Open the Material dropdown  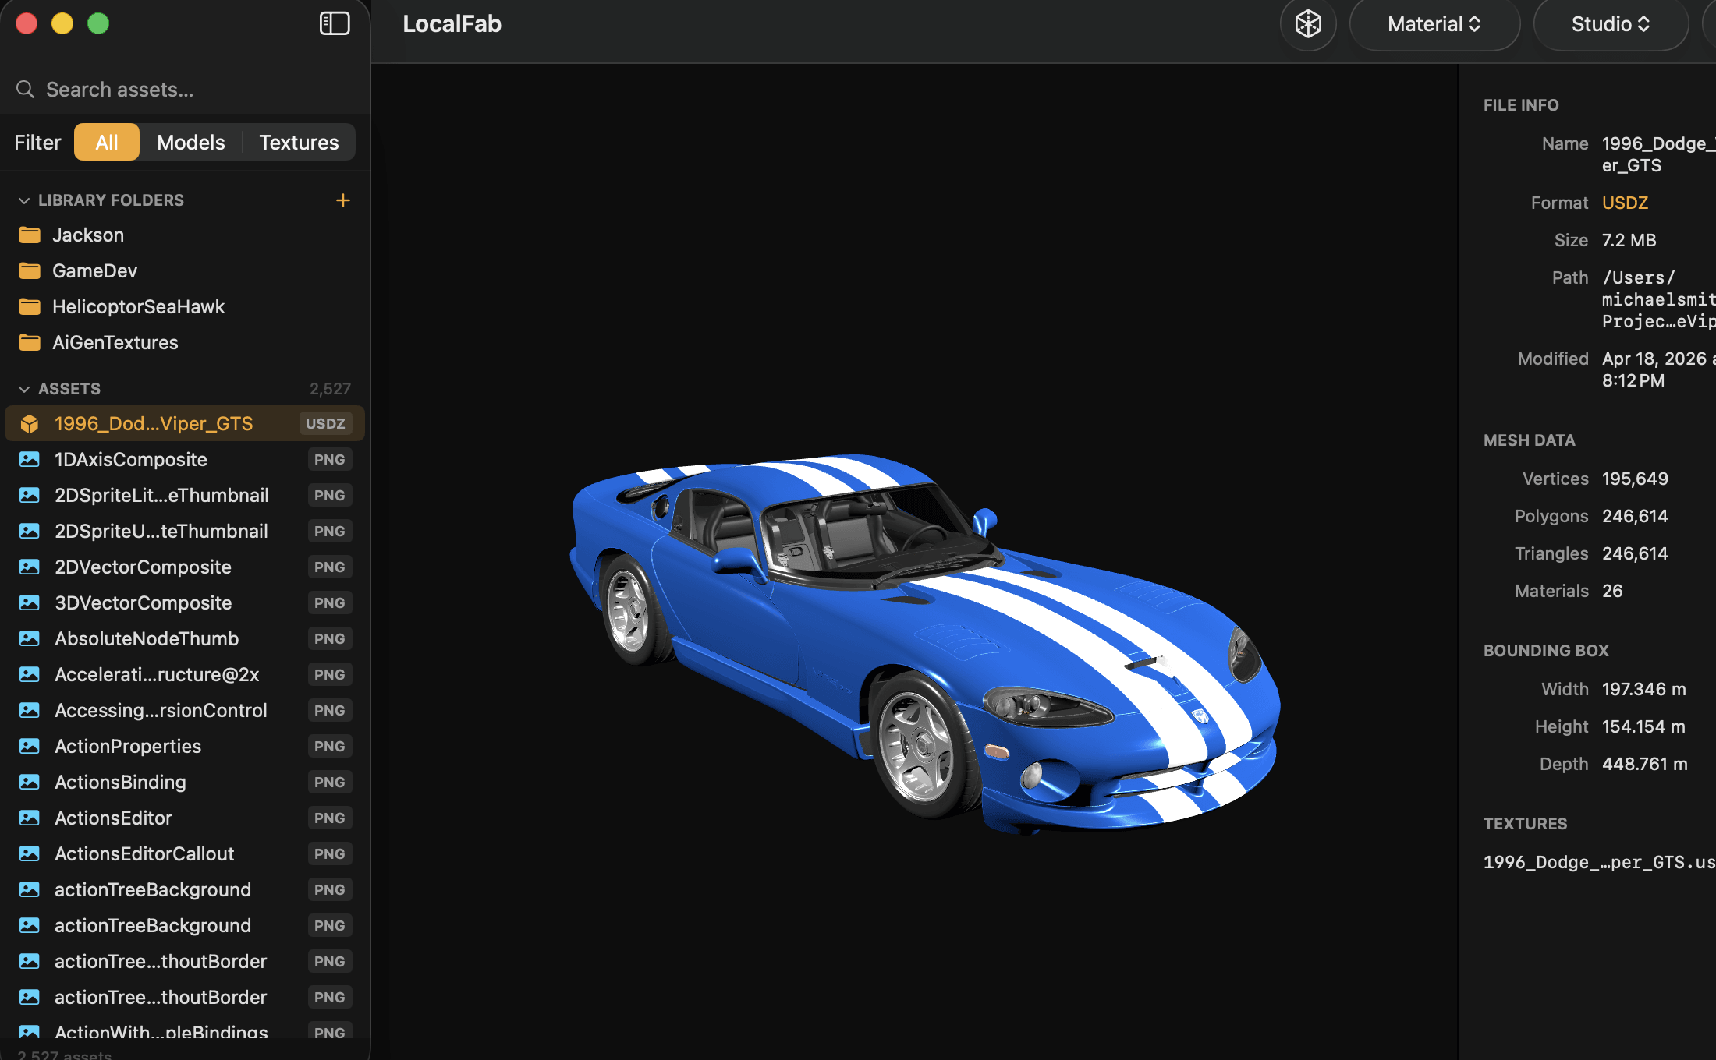(1434, 24)
